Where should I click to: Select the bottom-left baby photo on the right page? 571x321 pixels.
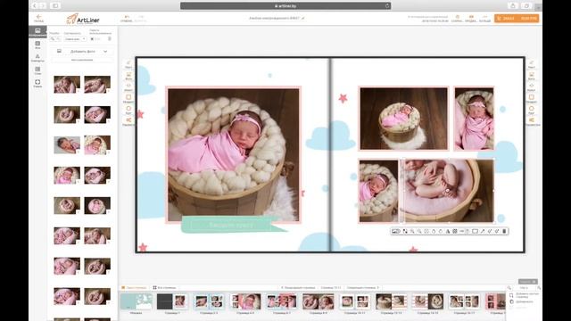tap(378, 190)
